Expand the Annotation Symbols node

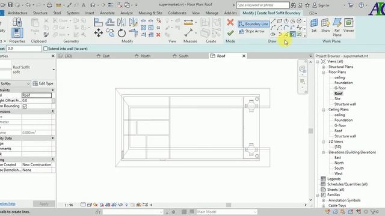(324, 200)
